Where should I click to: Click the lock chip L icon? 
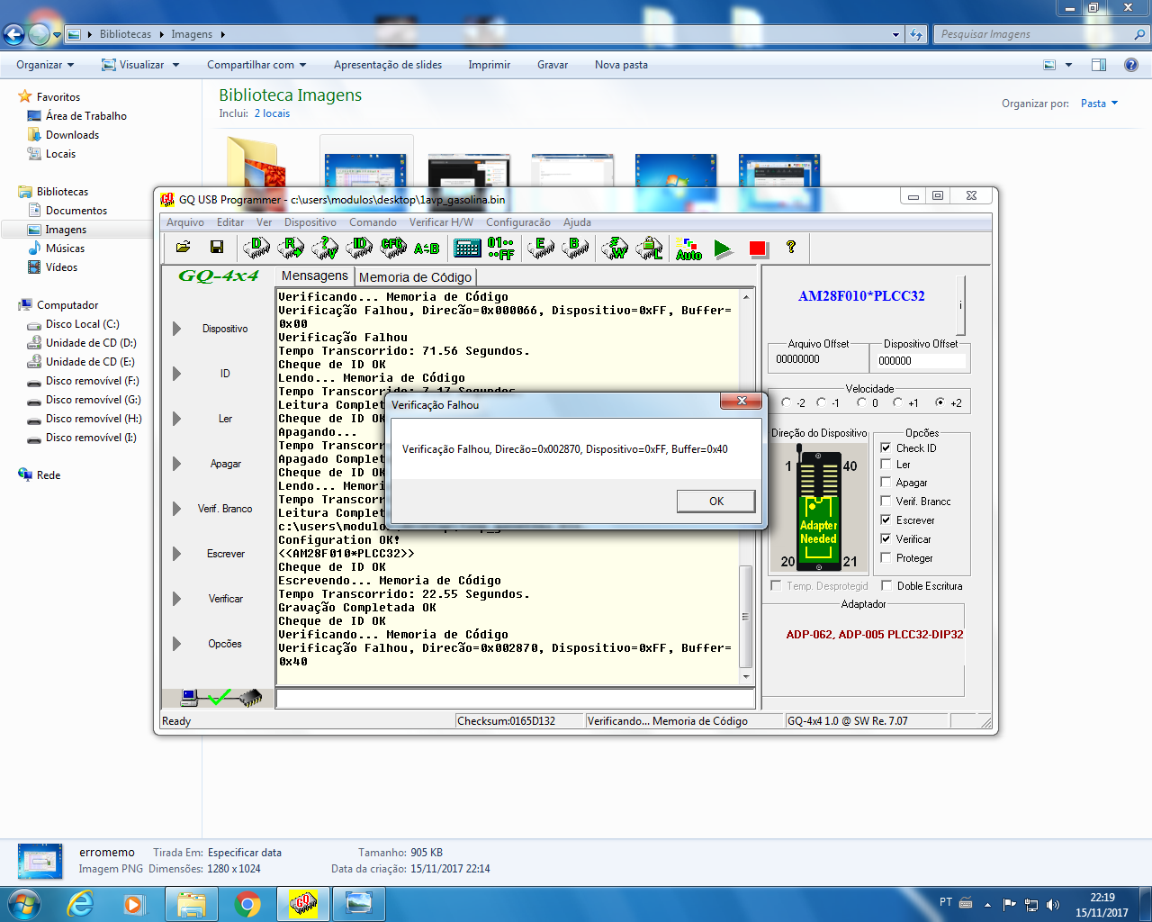click(649, 248)
